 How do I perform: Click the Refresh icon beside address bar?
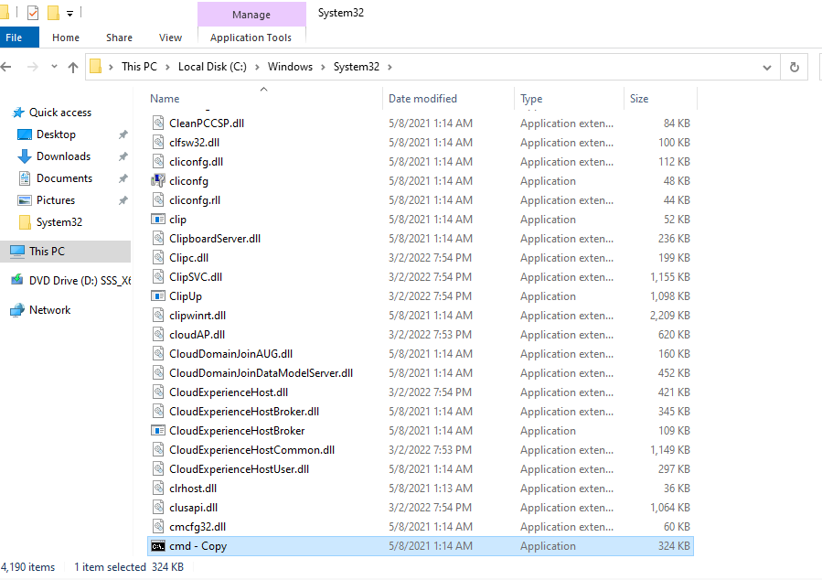coord(795,67)
